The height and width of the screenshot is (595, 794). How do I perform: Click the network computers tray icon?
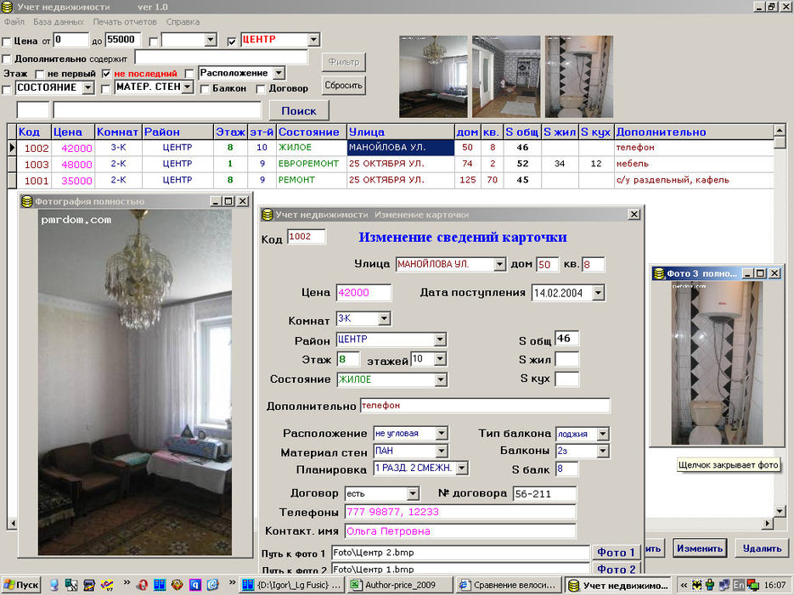[724, 585]
